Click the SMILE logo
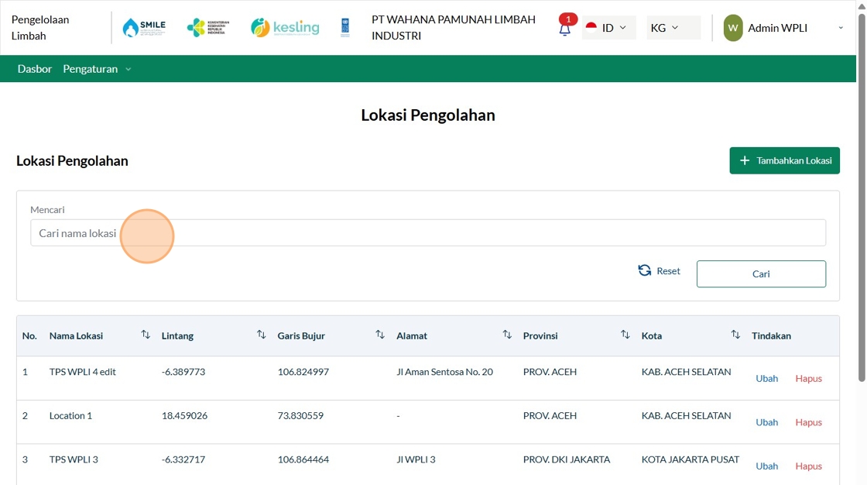The image size is (867, 485). click(144, 28)
